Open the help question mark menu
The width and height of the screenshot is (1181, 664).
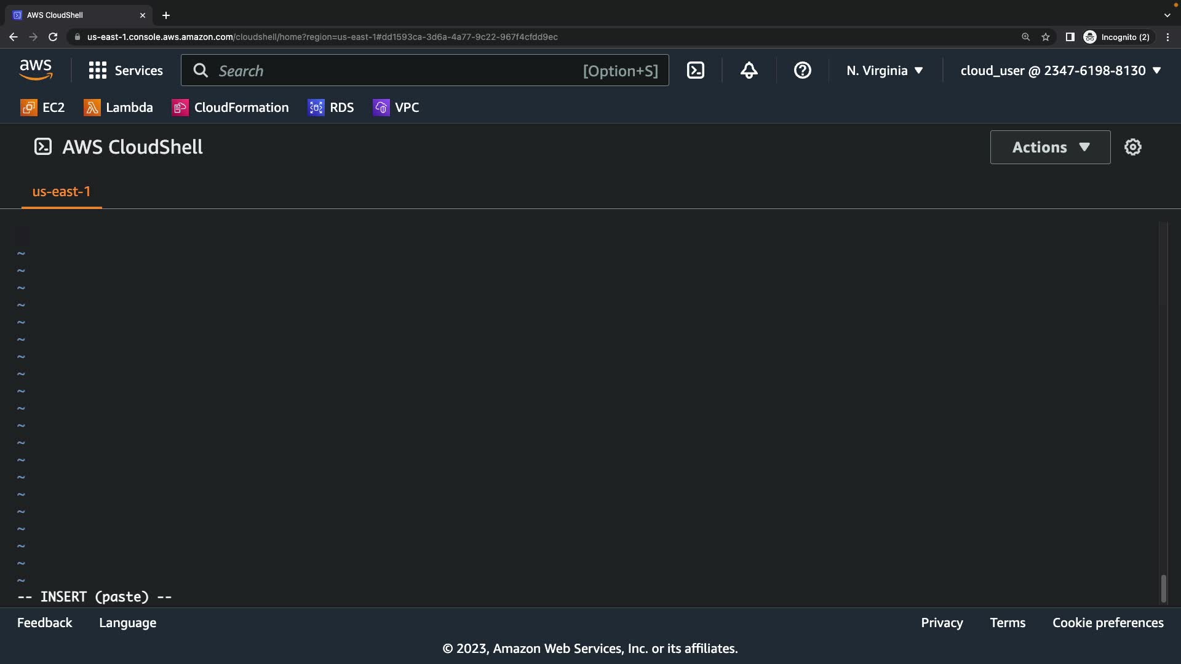(802, 71)
